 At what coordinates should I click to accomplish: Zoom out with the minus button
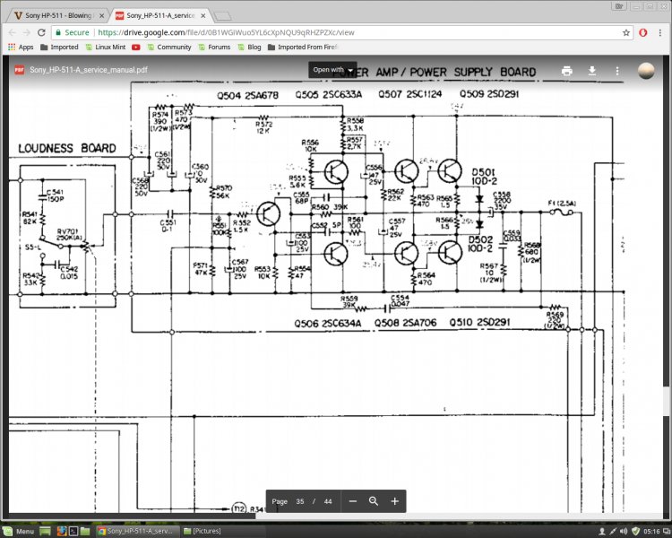(353, 501)
